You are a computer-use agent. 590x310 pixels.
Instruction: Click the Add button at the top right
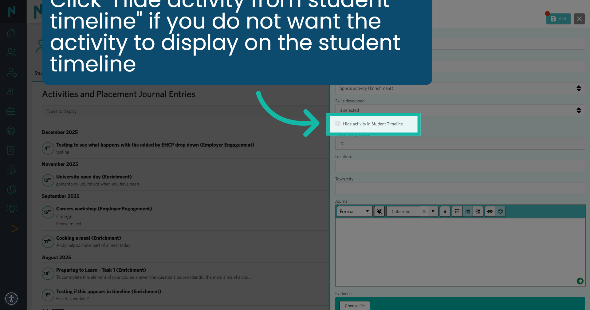tap(558, 19)
